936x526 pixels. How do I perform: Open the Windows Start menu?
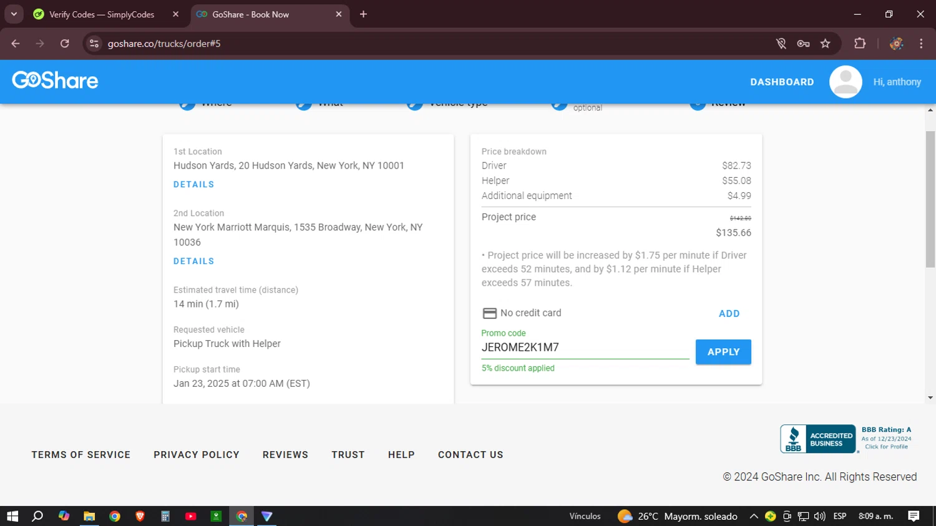tap(12, 516)
